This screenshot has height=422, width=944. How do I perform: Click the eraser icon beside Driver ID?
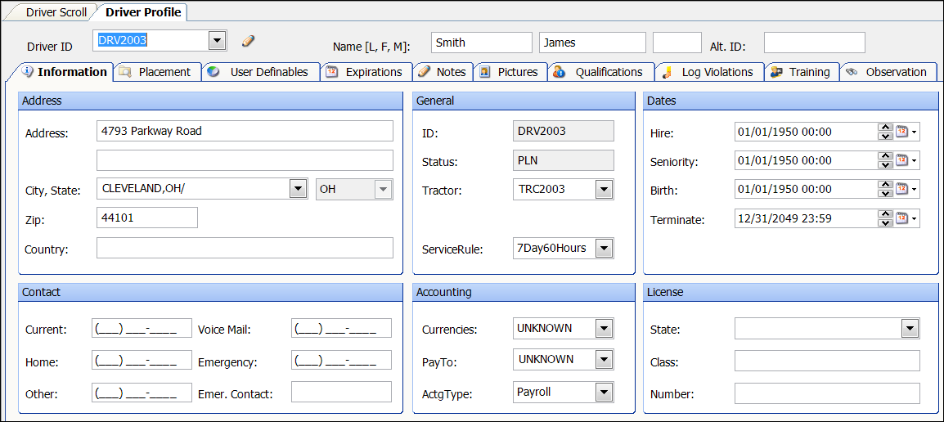pyautogui.click(x=249, y=41)
